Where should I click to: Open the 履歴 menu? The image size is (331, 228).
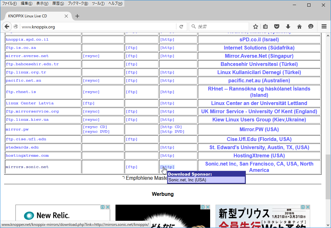[58, 3]
